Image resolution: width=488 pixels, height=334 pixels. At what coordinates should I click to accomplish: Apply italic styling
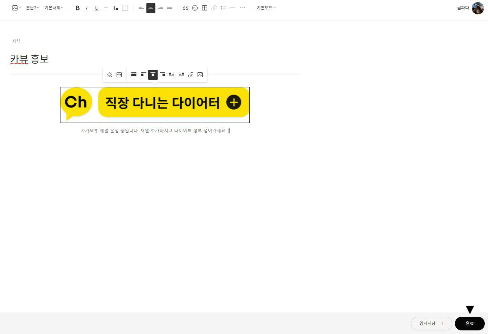coord(87,8)
